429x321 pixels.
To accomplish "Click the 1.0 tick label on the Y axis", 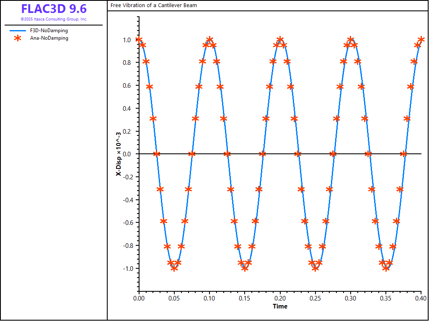I will point(127,40).
